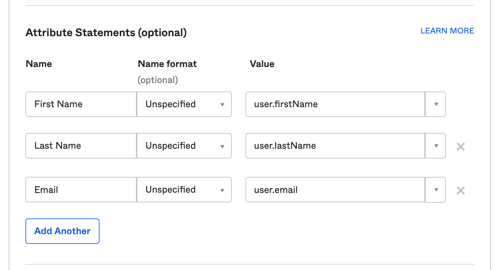Click the Value column label
499x270 pixels.
(262, 64)
